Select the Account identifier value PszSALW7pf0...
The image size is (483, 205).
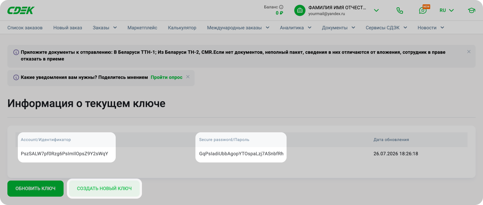tap(65, 154)
